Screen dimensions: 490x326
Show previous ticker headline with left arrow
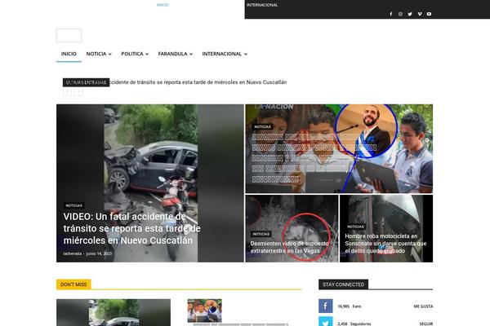point(68,92)
